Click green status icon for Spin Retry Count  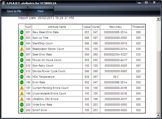click(22, 66)
